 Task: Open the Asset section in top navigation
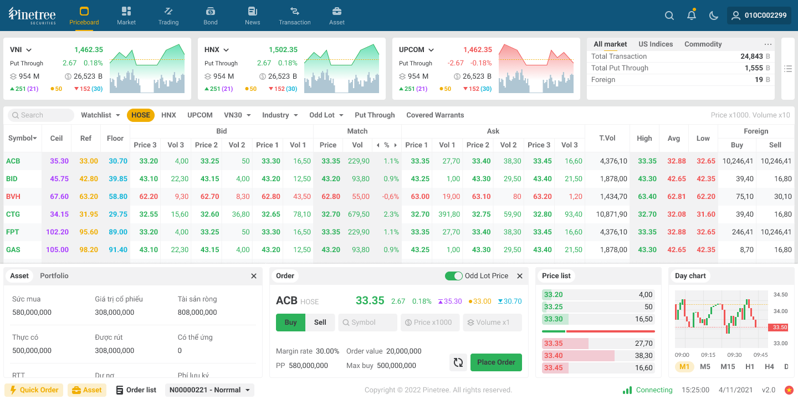pos(337,16)
